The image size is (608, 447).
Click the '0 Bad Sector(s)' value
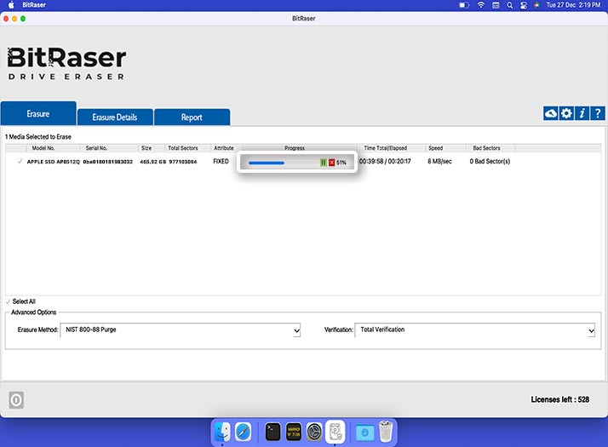click(490, 161)
